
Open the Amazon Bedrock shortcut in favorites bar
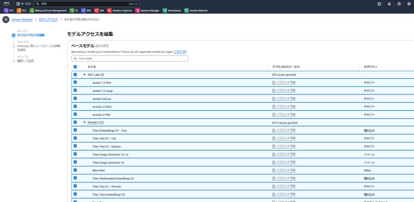coord(196,11)
